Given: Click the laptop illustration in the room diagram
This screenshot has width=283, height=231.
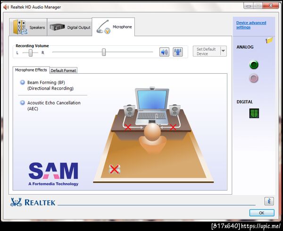Looking at the screenshot, I should (152, 106).
